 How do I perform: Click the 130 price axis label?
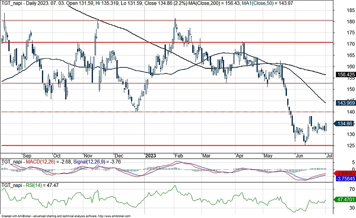point(351,134)
